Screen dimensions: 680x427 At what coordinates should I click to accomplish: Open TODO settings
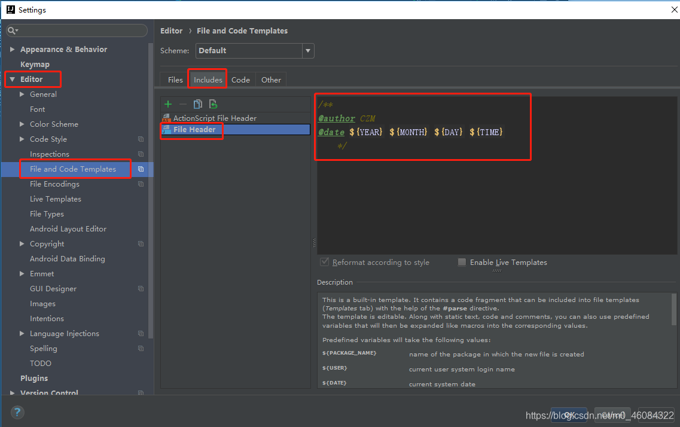40,363
